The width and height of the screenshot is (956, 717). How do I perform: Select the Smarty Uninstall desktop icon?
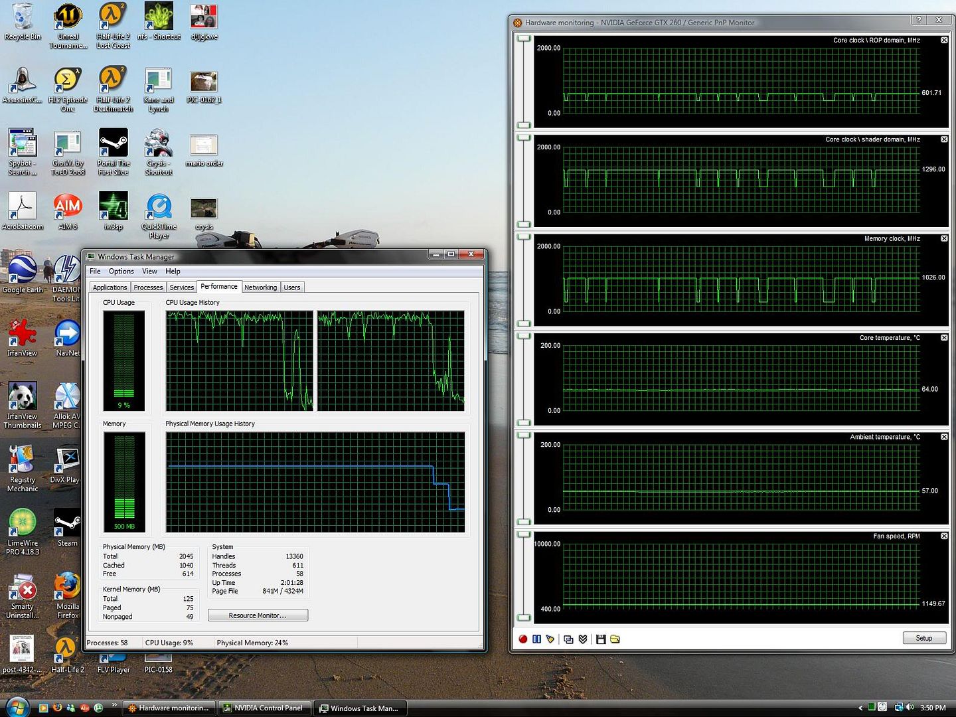23,596
